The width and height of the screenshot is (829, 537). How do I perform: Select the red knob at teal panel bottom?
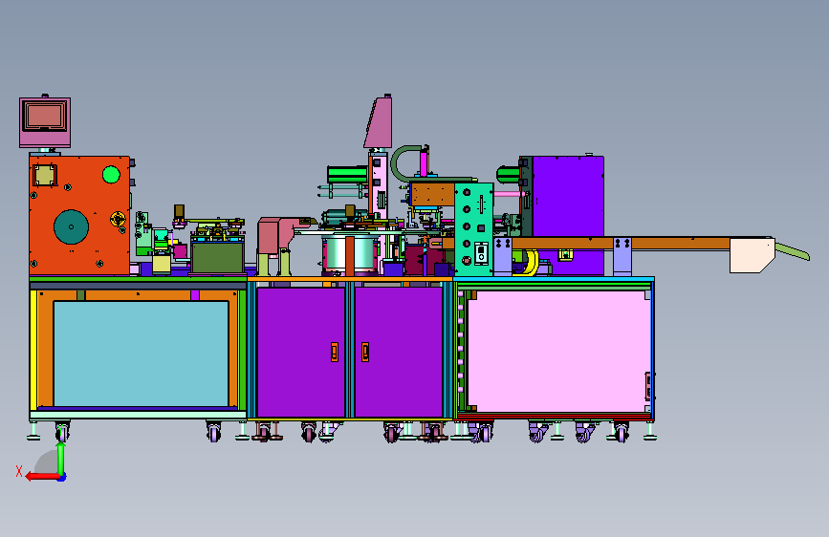467,260
